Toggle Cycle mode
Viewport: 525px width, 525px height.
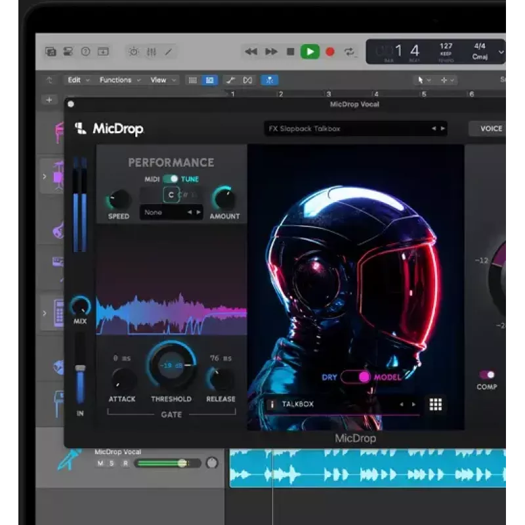tap(349, 52)
